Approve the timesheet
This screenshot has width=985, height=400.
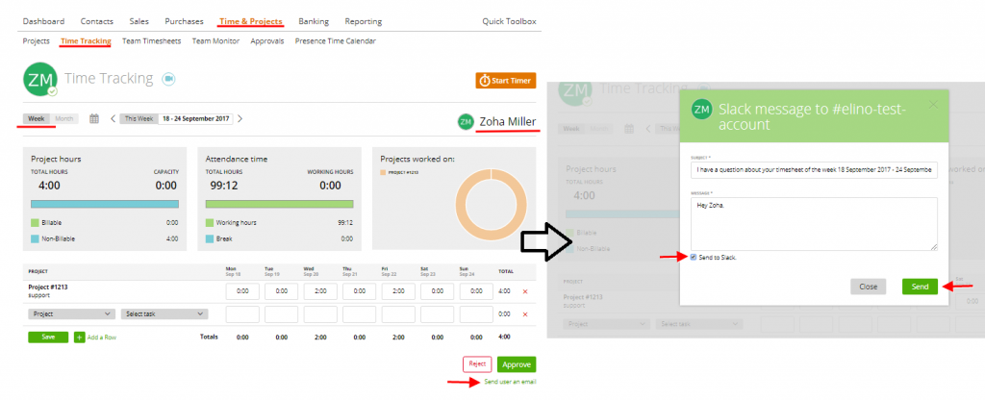pyautogui.click(x=517, y=364)
